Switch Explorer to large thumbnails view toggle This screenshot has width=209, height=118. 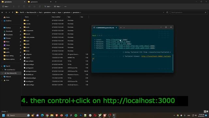[207, 111]
